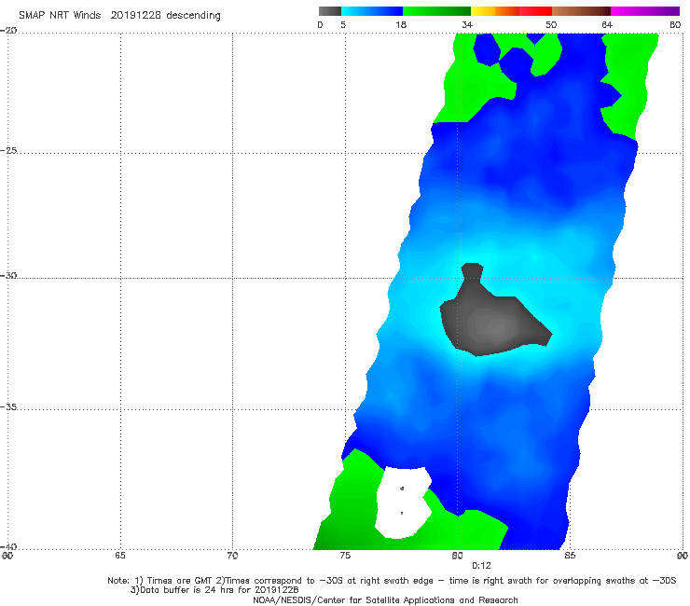The image size is (690, 606).
Task: Click the -40 latitude axis label
Action: 8,546
